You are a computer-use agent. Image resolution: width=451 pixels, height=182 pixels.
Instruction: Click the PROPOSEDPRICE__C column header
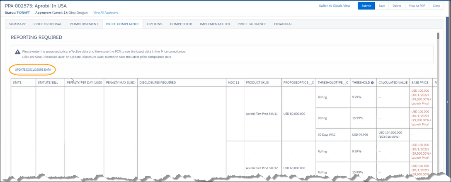pyautogui.click(x=298, y=83)
